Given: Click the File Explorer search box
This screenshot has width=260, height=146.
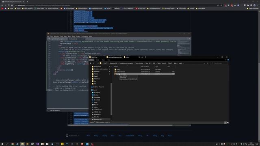Looking at the screenshot, I should point(219,63).
